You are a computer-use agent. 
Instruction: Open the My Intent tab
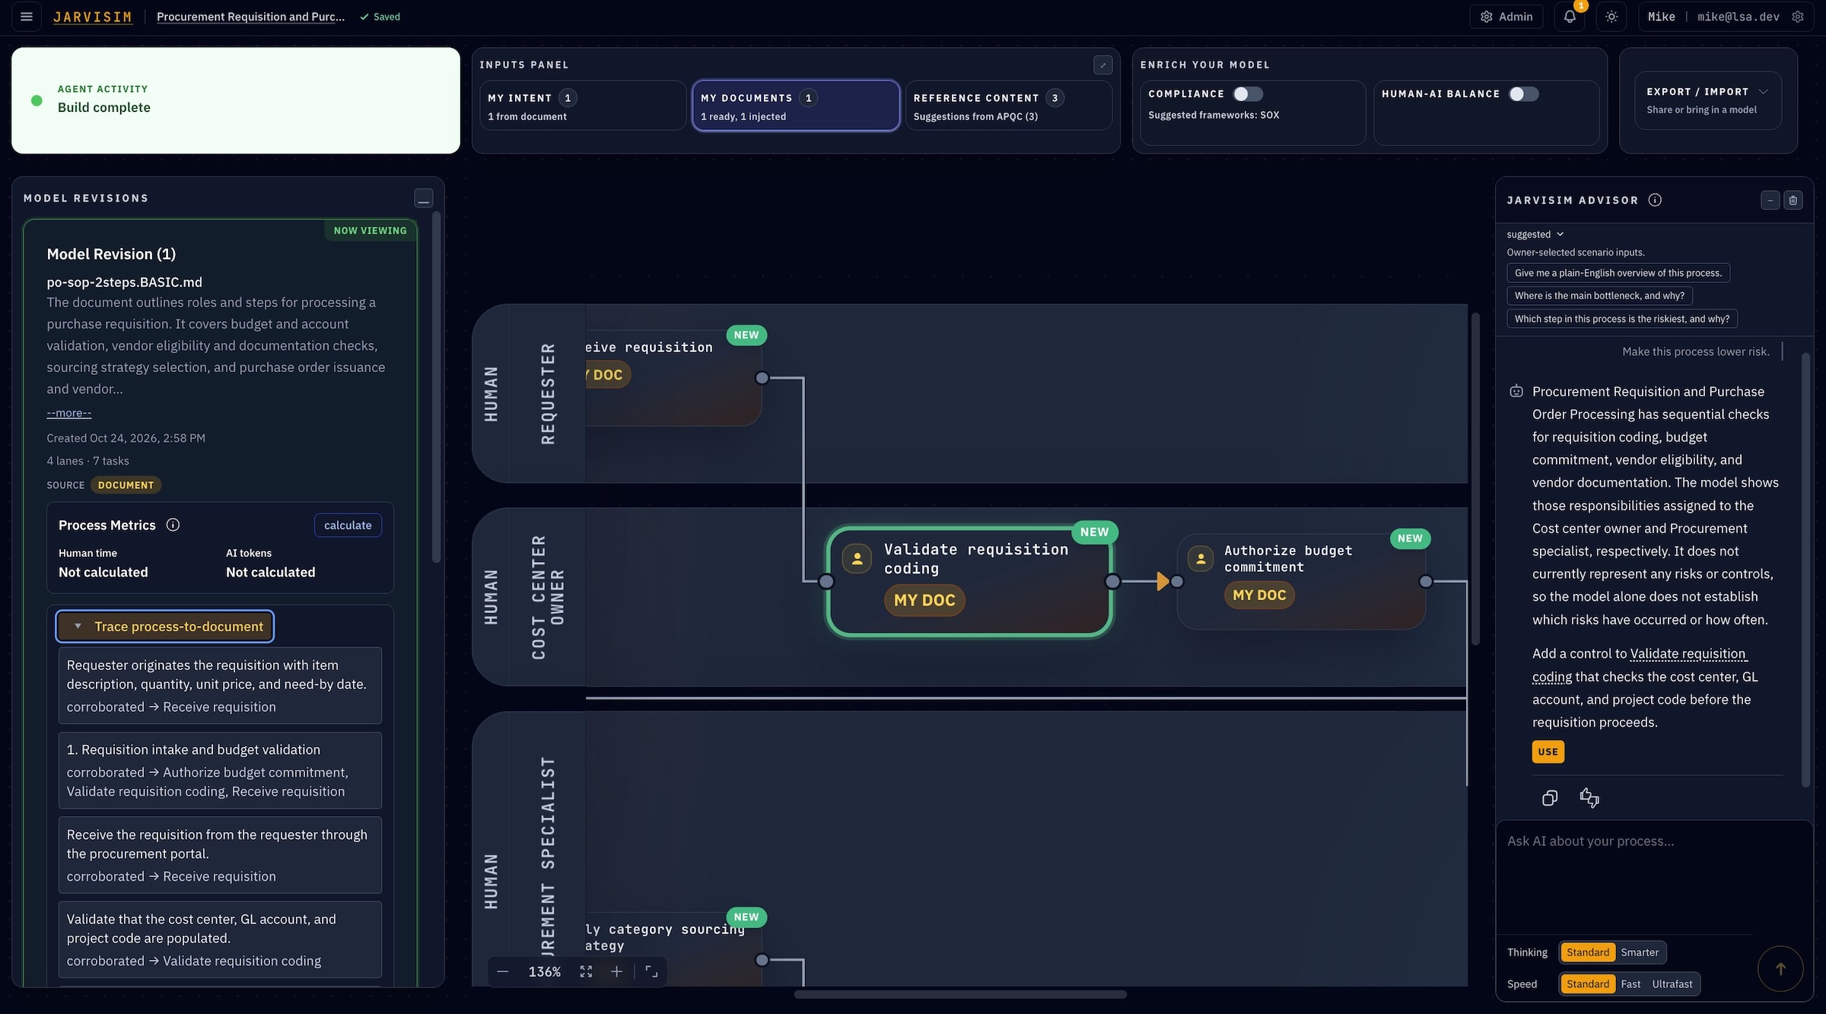pos(582,106)
